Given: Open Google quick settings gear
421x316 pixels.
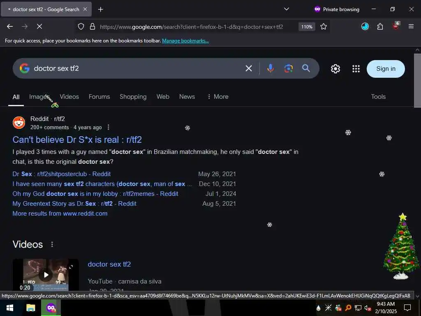Looking at the screenshot, I should pyautogui.click(x=335, y=69).
